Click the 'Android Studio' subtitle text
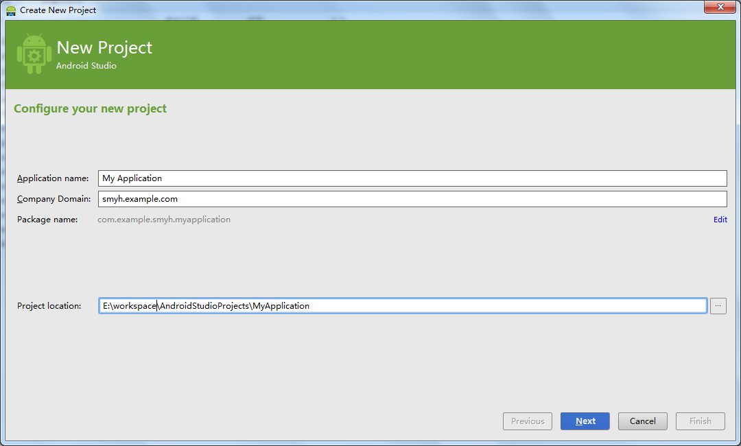This screenshot has height=446, width=741. click(x=86, y=66)
